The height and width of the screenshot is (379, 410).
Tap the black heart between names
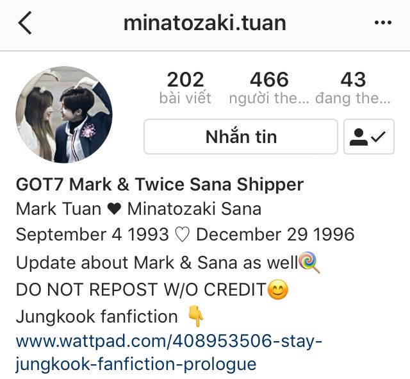pos(114,209)
